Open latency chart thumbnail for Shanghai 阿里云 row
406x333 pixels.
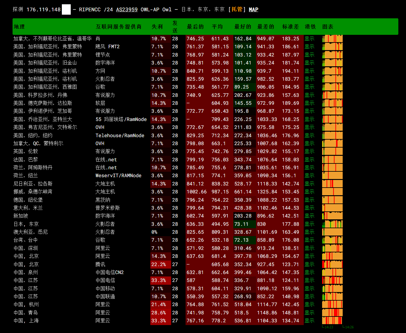pyautogui.click(x=332, y=320)
